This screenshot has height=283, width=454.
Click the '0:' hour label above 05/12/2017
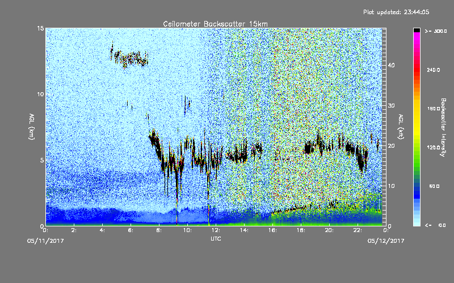(x=386, y=230)
